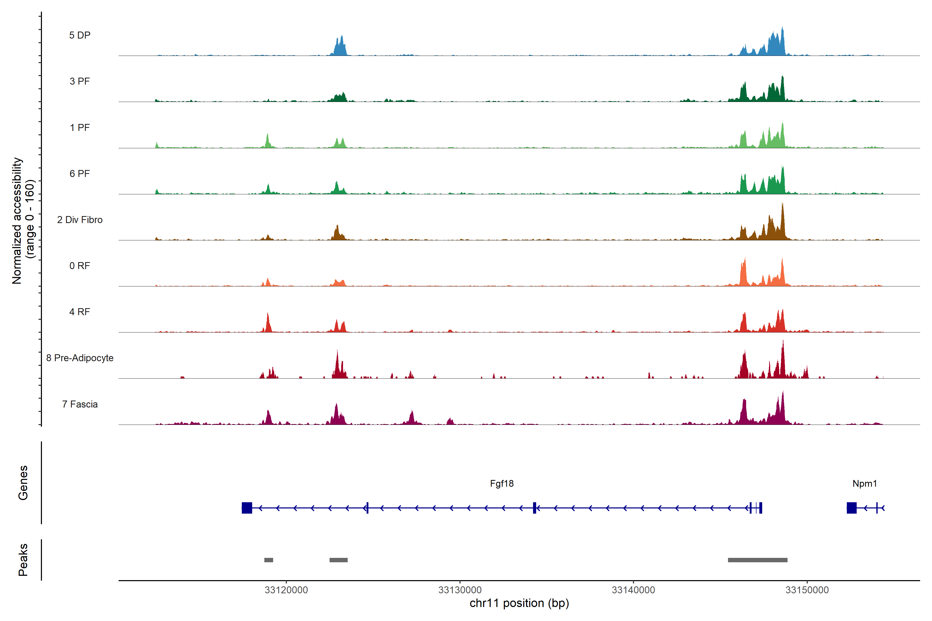Viewport: 932px width, 621px height.
Task: Click the chr11 position axis title
Action: [x=519, y=603]
